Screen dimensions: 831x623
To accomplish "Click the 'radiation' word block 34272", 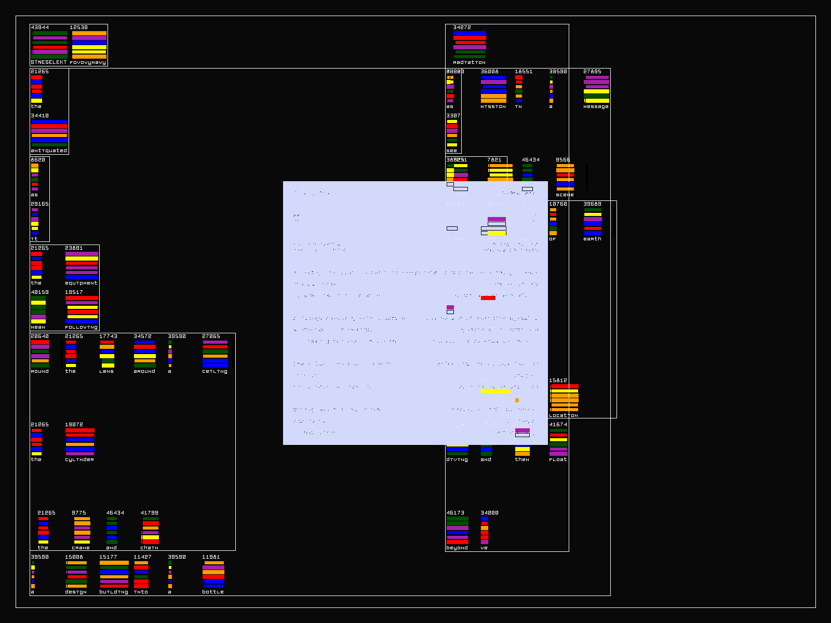I will point(470,45).
